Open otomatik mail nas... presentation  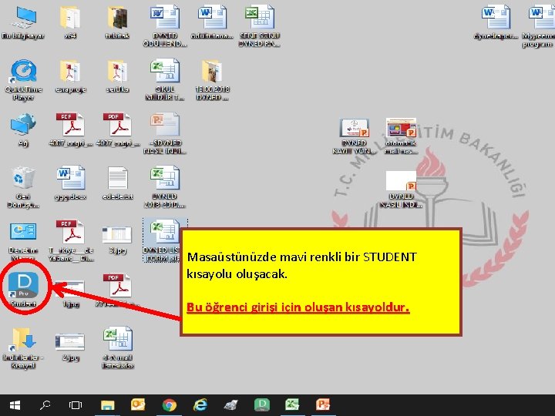click(401, 127)
